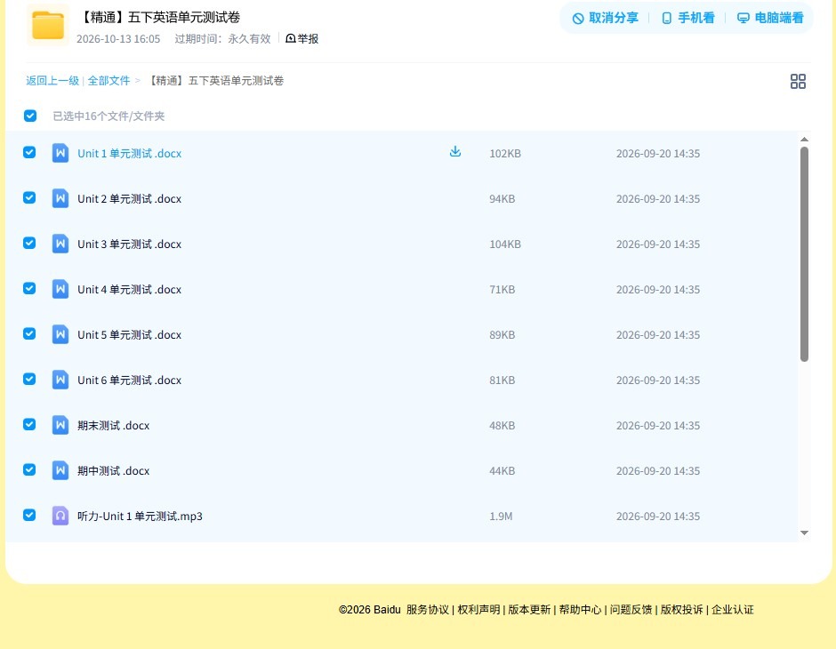Open file Unit 5 单元测试.docx

point(130,334)
